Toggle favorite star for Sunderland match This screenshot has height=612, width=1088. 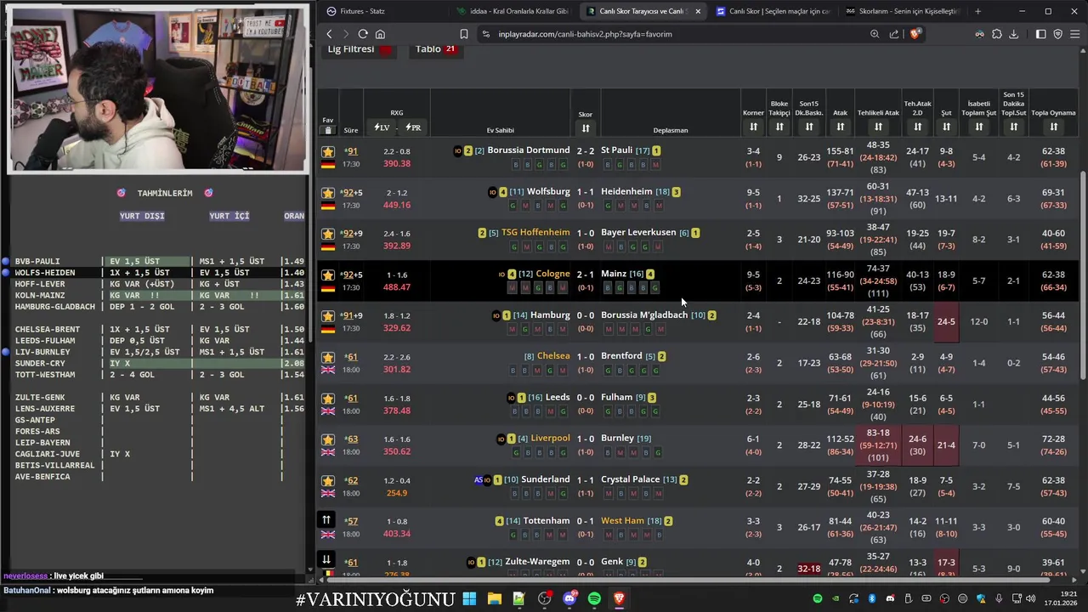328,480
